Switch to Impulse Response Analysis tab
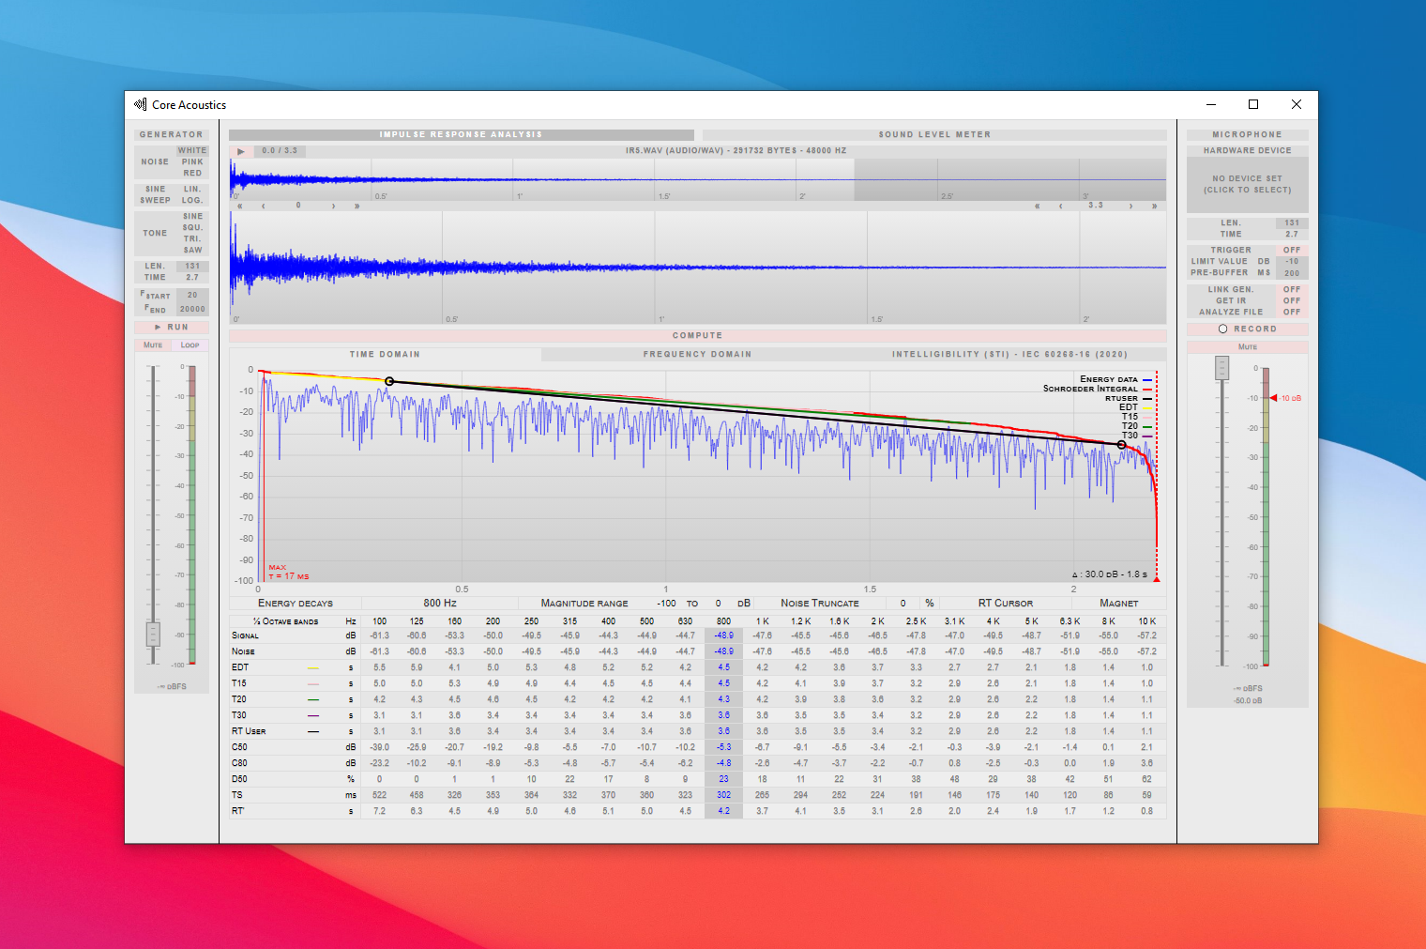The image size is (1426, 949). tap(461, 134)
